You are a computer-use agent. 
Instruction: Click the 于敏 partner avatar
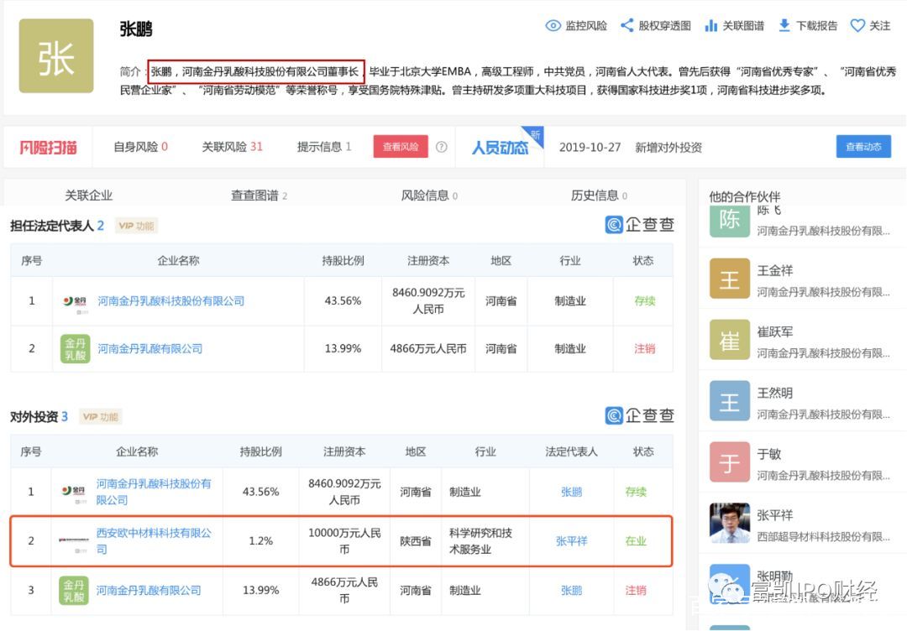click(x=730, y=462)
